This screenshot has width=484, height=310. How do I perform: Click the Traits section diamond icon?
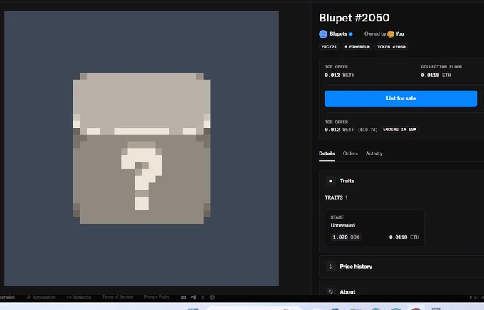pyautogui.click(x=330, y=181)
